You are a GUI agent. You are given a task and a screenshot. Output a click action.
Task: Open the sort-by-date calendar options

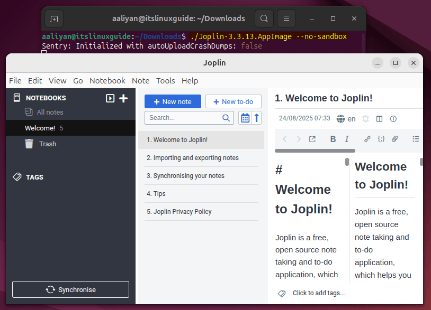[x=245, y=118]
